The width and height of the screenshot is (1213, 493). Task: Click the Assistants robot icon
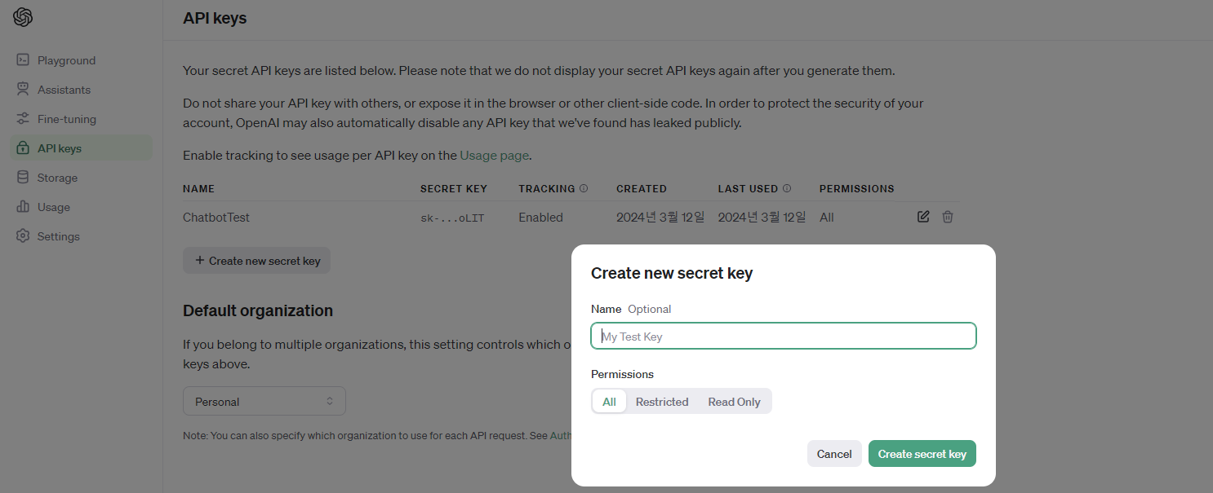(x=23, y=90)
